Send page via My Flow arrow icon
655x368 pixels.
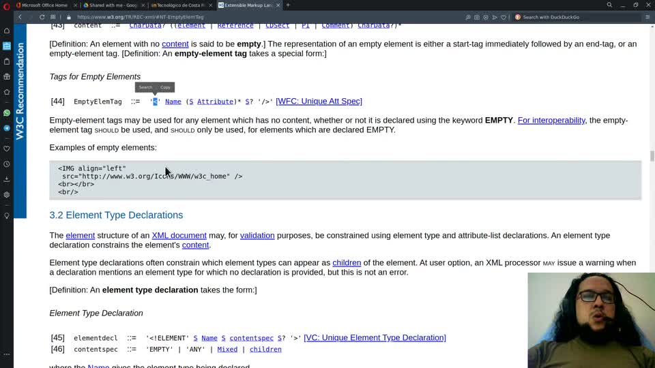tap(495, 17)
